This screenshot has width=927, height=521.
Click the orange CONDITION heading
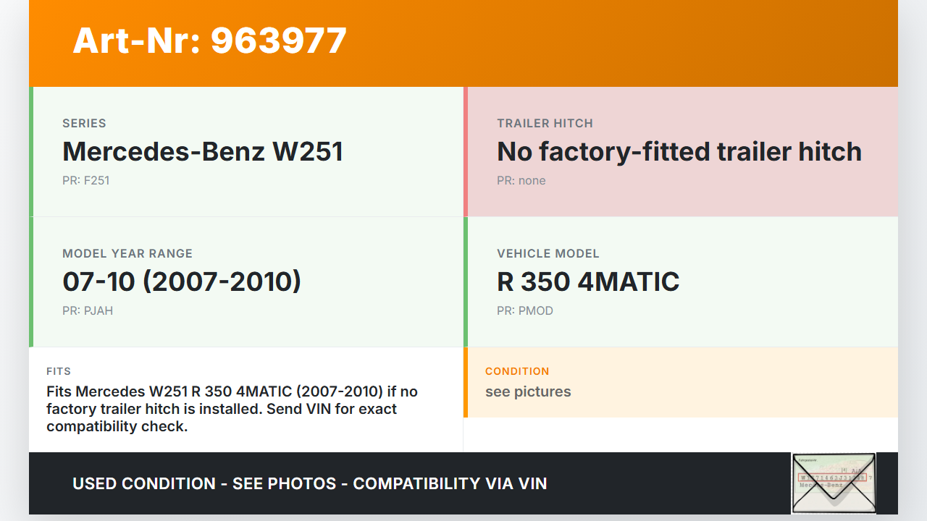(x=517, y=371)
